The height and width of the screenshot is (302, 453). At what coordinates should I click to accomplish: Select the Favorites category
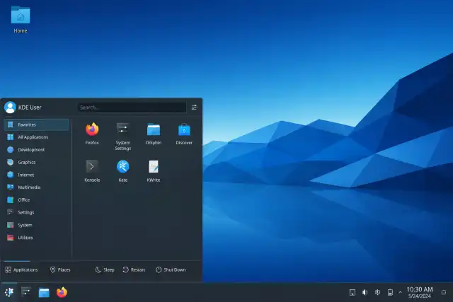36,124
